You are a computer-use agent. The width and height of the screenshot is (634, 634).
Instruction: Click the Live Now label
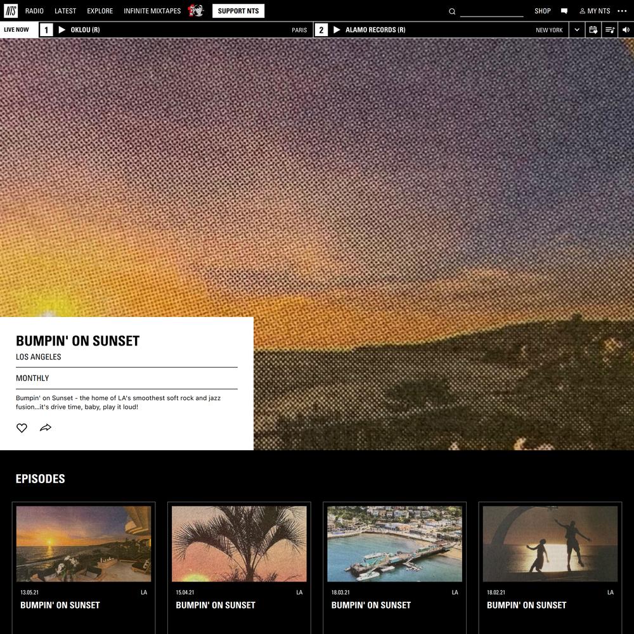pyautogui.click(x=16, y=30)
